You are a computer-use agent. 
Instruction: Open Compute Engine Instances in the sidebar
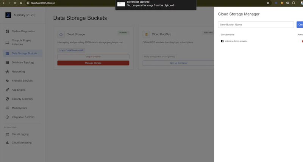click(23, 42)
